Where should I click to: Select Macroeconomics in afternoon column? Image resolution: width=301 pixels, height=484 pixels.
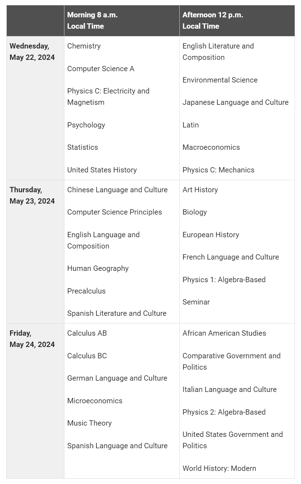tap(211, 147)
